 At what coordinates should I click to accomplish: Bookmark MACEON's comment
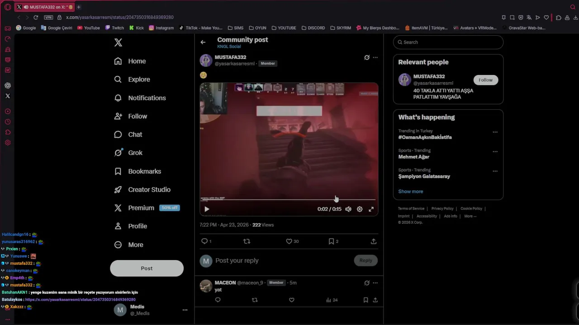(x=365, y=300)
